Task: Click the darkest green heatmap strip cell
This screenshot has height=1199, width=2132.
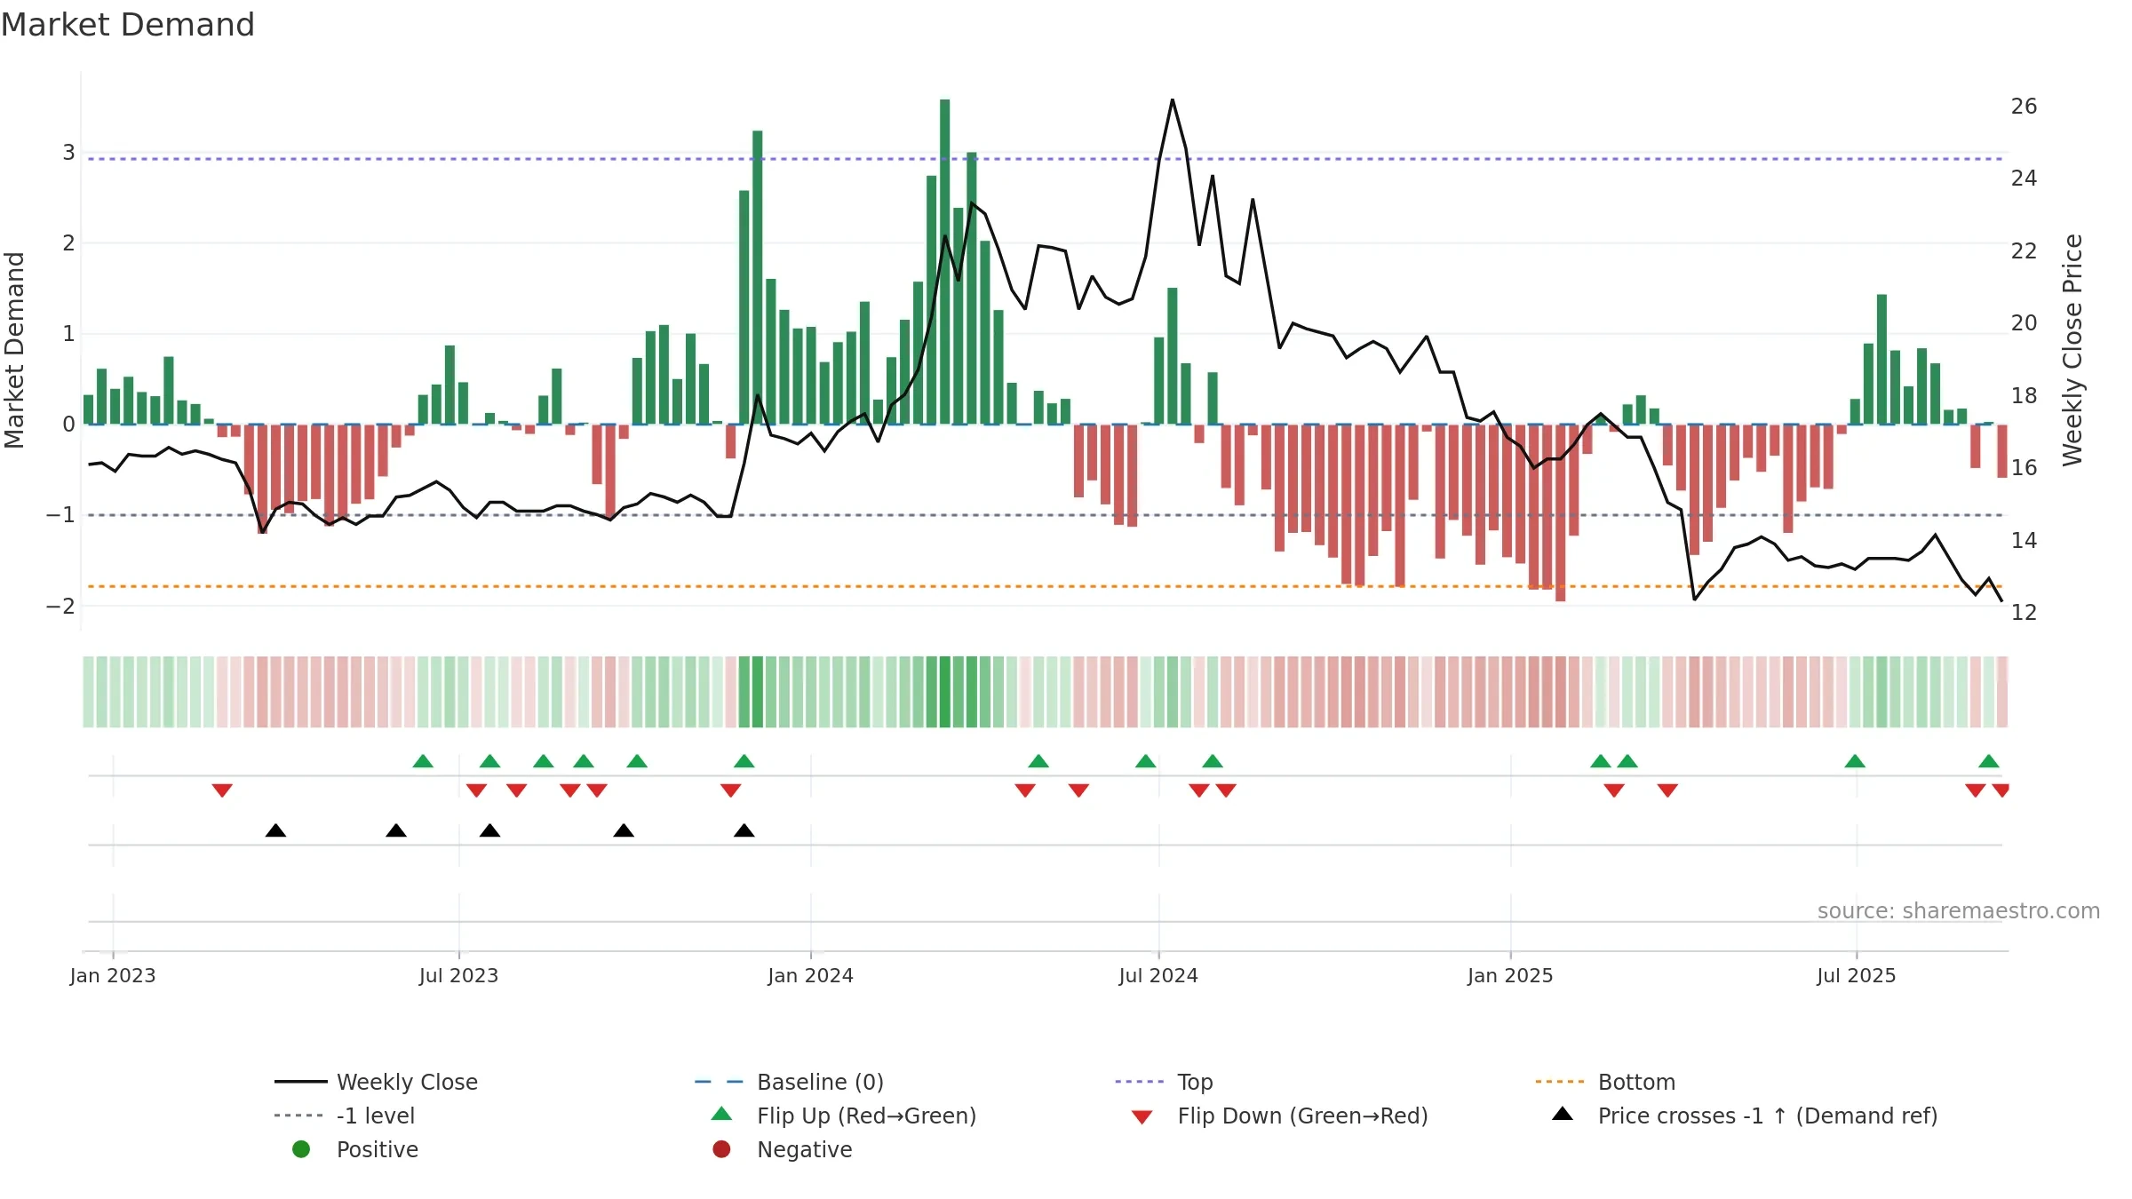Action: [x=944, y=692]
